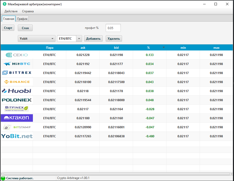Click the ETH/BTC pair combo text field

coord(67,39)
